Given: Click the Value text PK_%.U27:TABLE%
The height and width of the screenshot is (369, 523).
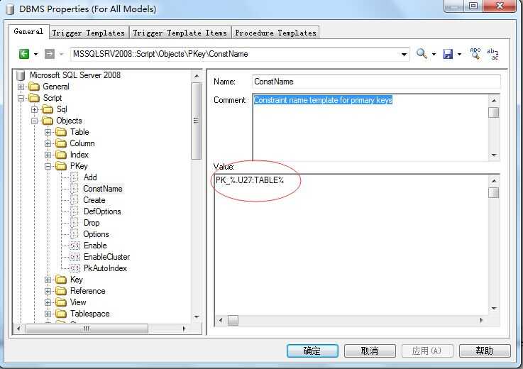Looking at the screenshot, I should click(x=250, y=180).
